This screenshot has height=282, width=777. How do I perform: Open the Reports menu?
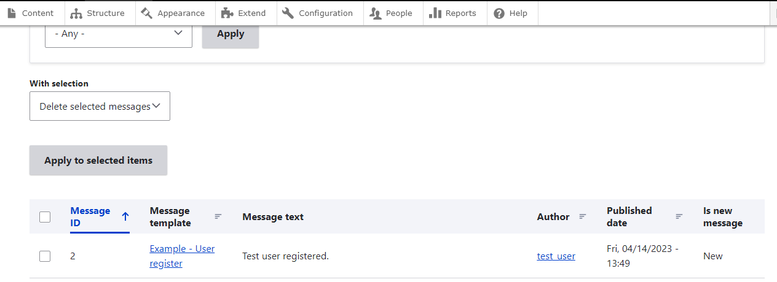460,13
